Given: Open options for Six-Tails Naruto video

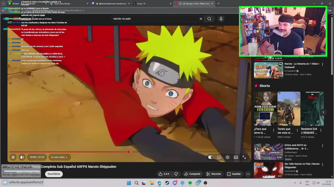Looking at the screenshot, I should point(323,164).
